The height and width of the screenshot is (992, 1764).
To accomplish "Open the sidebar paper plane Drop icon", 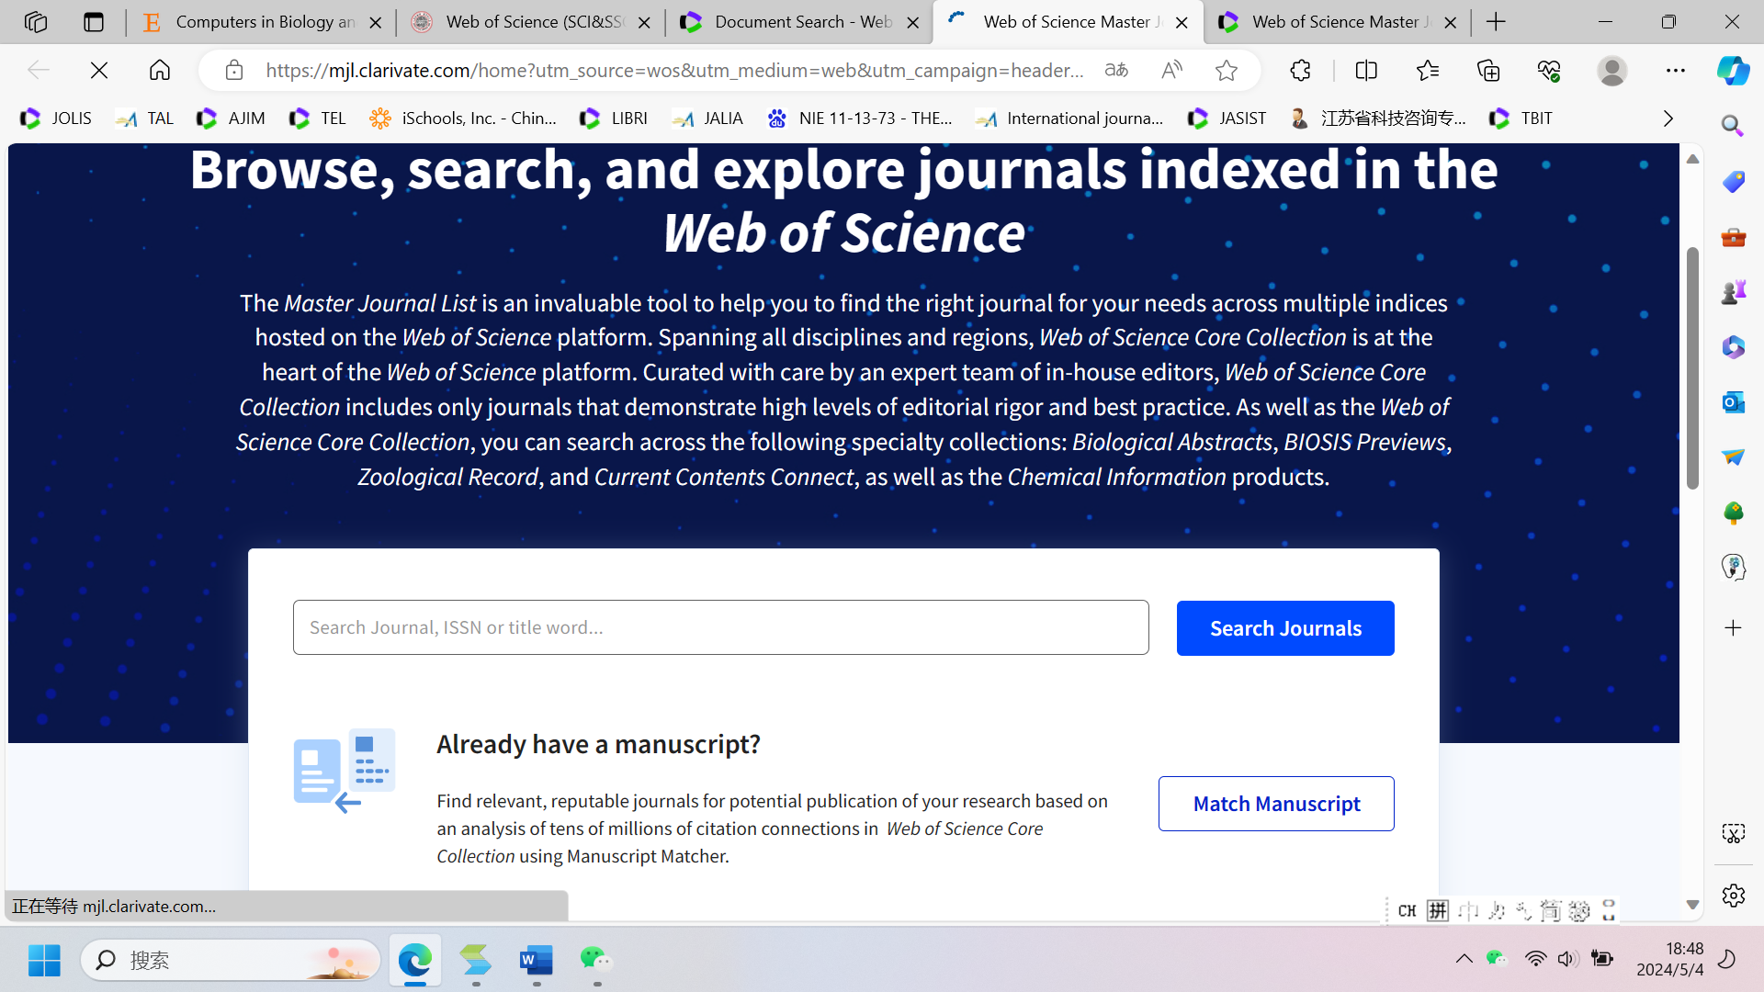I will click(1733, 457).
